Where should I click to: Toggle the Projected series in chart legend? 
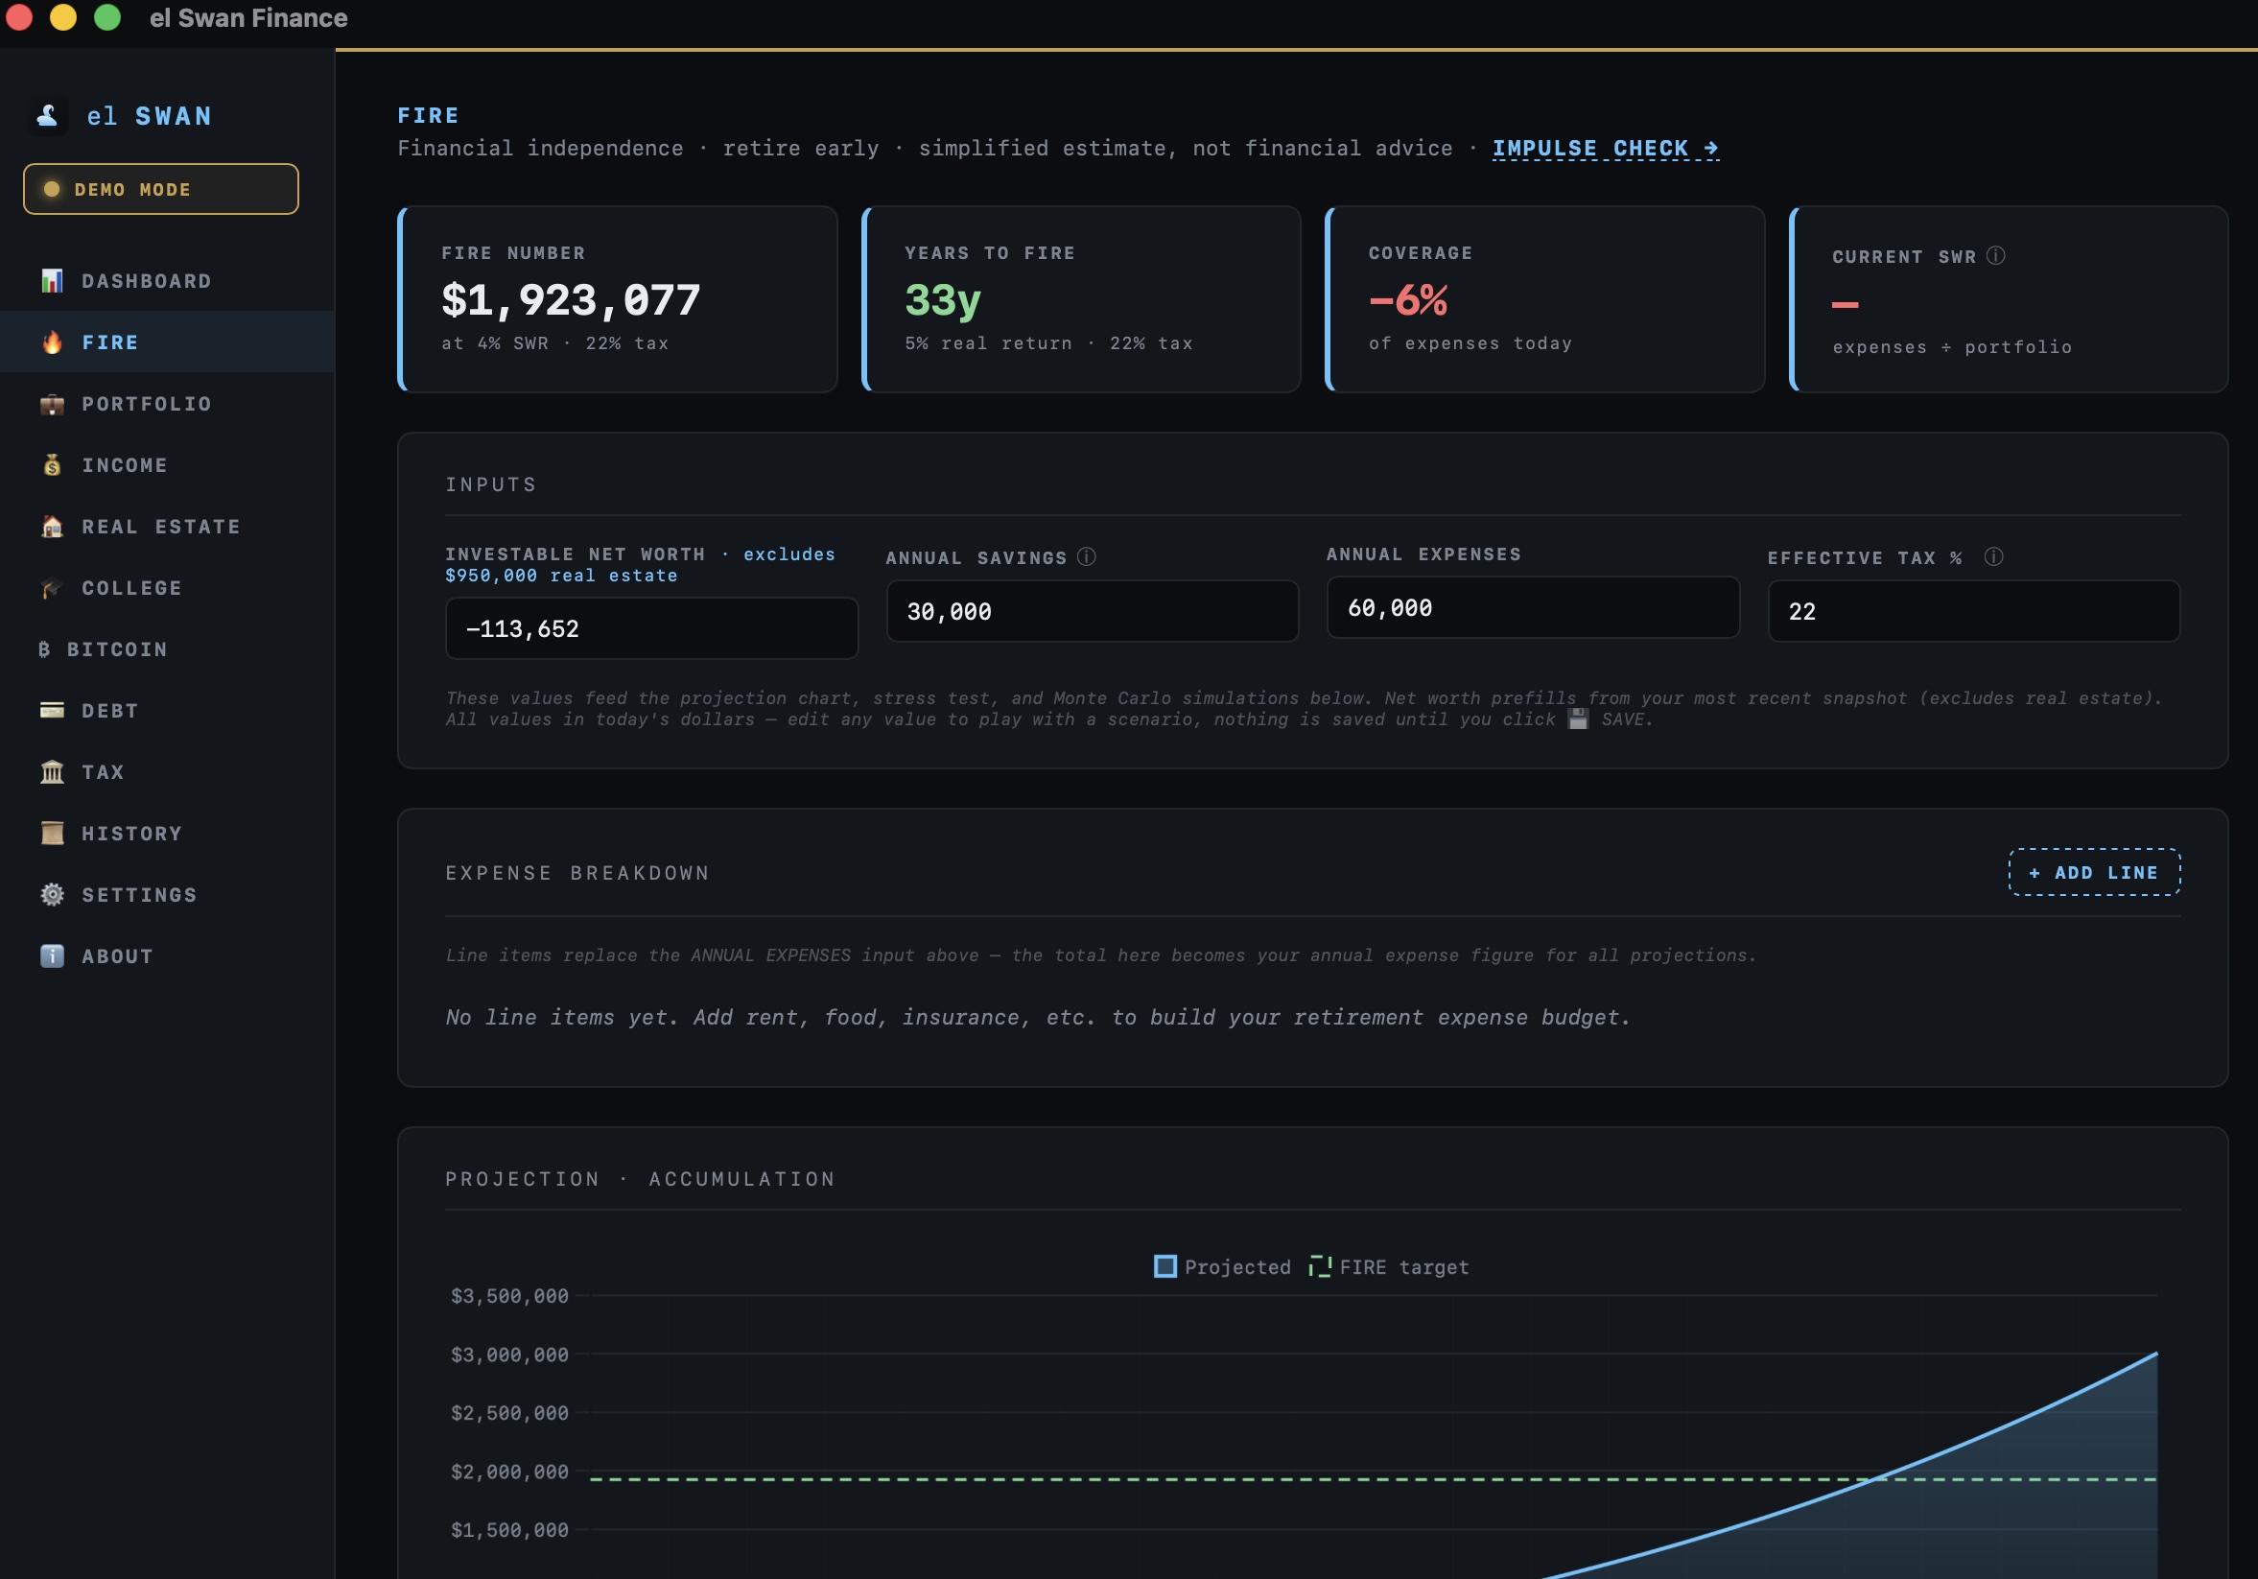(x=1222, y=1267)
